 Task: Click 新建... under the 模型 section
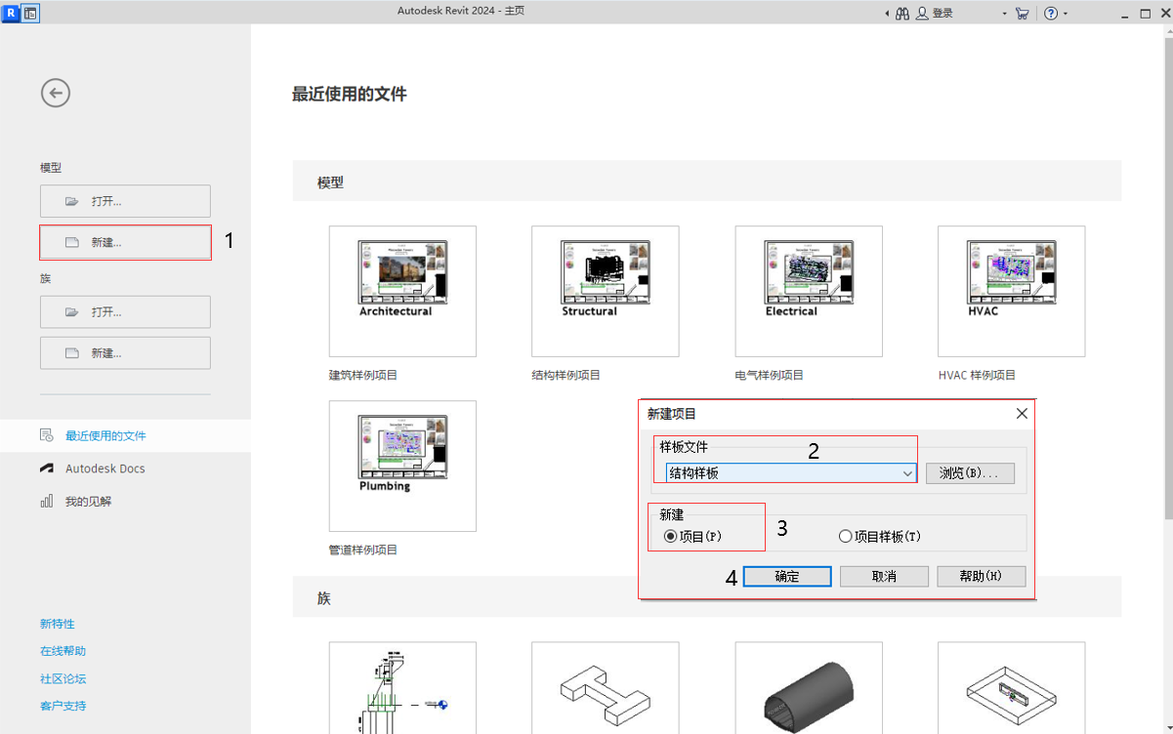tap(125, 243)
